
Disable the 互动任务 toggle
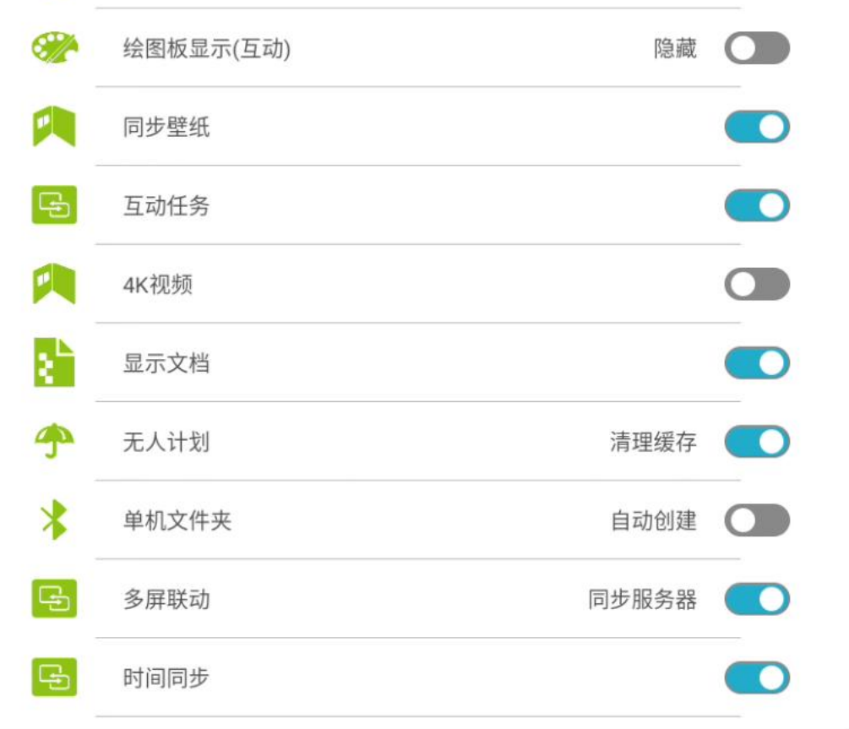(x=756, y=205)
